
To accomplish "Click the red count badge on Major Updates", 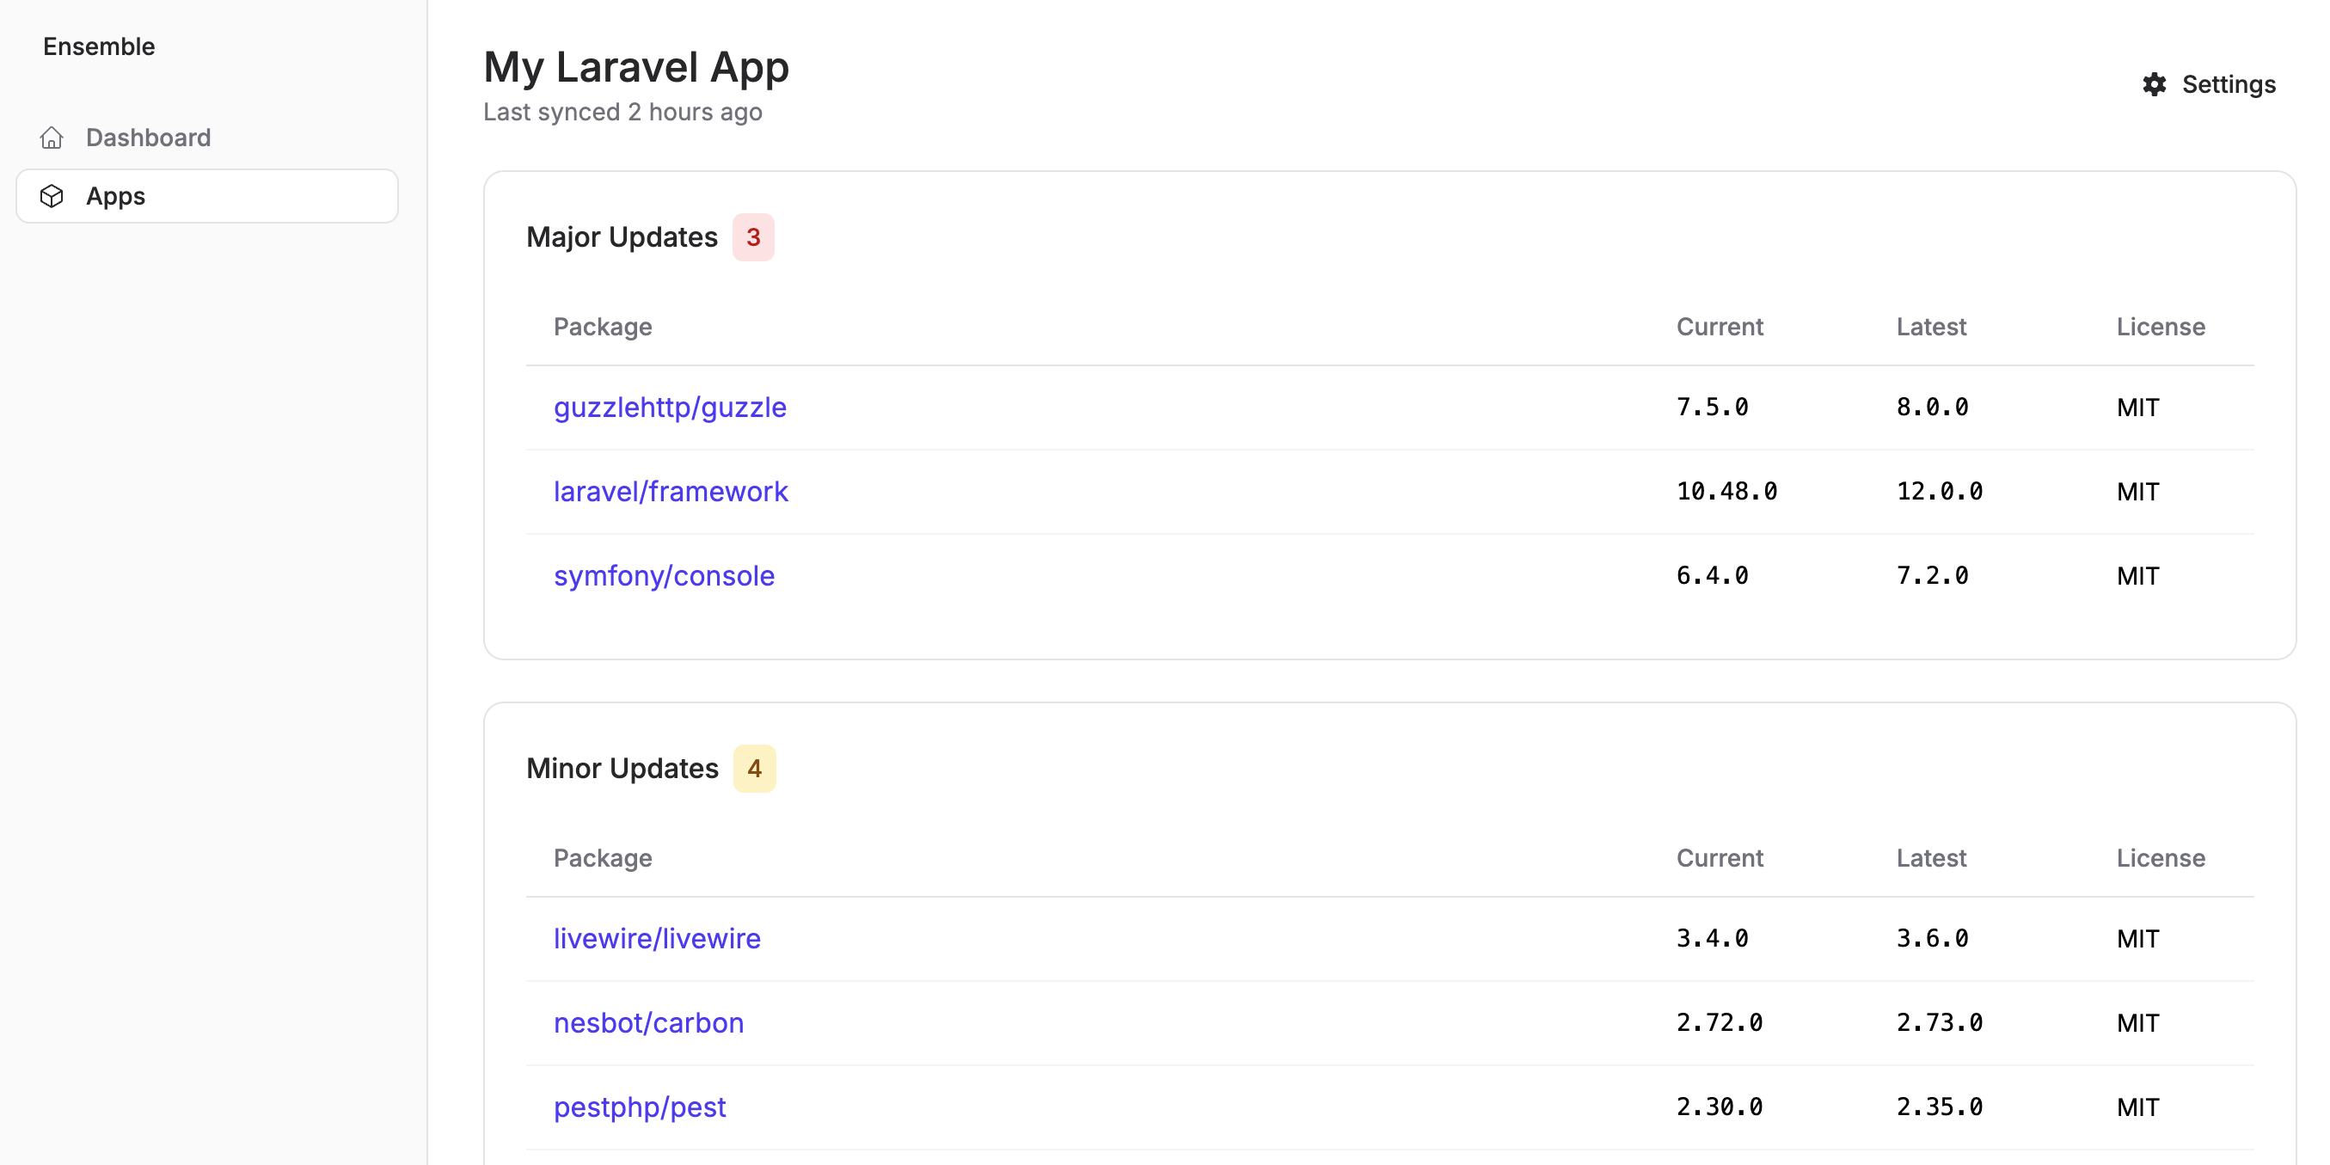I will pos(753,236).
